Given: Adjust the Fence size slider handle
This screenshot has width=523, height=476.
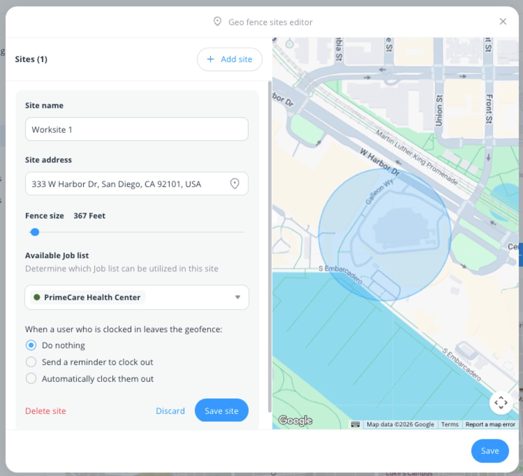Looking at the screenshot, I should coord(35,232).
